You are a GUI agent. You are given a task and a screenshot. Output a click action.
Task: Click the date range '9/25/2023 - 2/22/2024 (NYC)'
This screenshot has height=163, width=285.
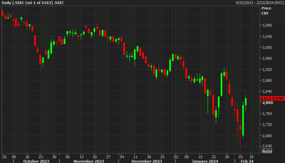click(260, 3)
